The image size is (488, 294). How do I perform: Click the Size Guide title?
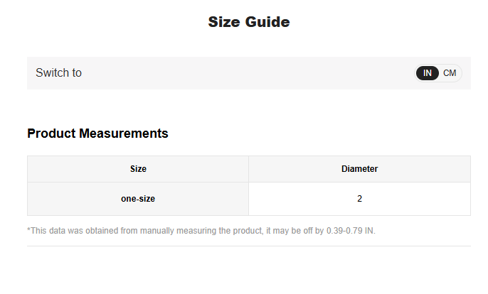click(248, 22)
